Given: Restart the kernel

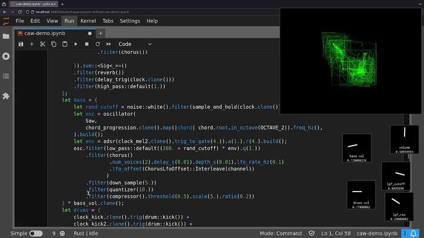Looking at the screenshot, I should pos(98,44).
